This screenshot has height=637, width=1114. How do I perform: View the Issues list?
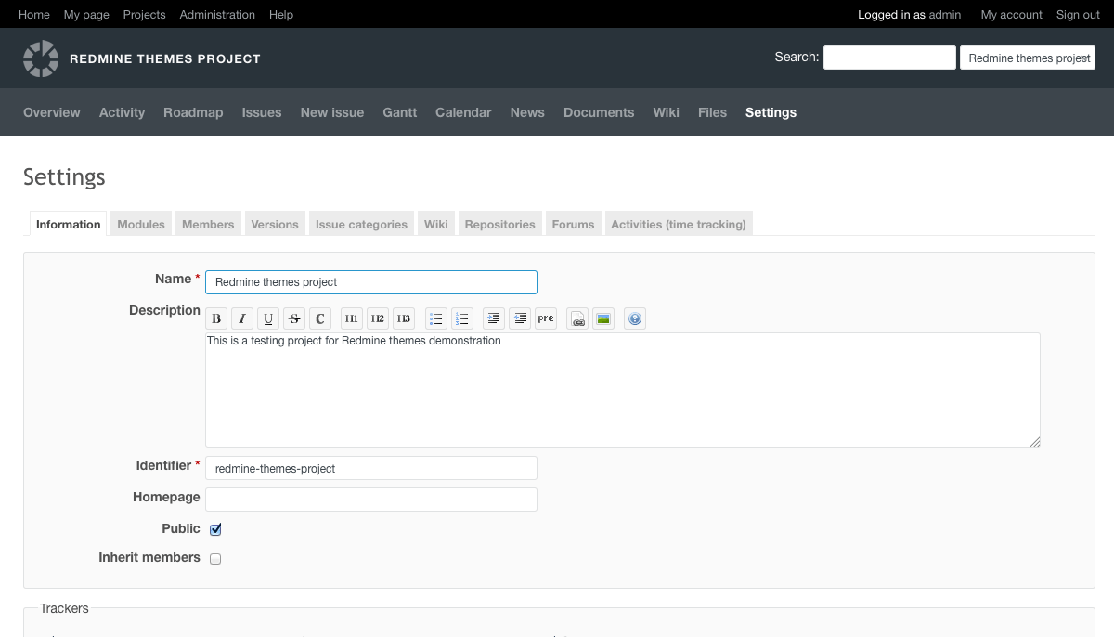click(x=262, y=112)
